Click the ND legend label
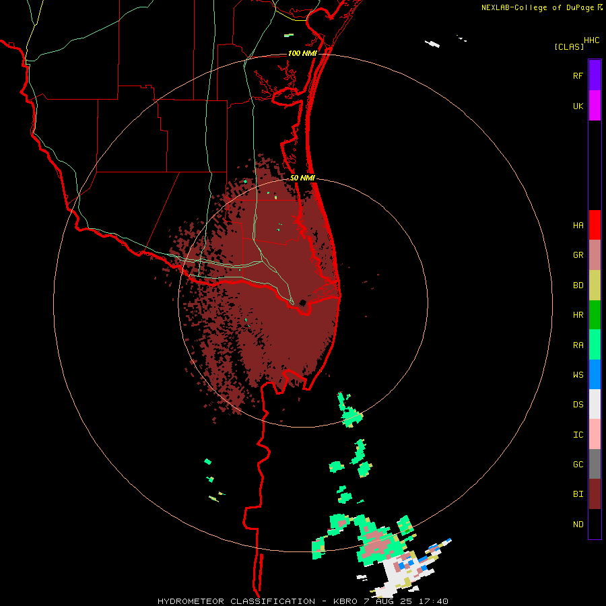606x606 pixels. coord(578,525)
